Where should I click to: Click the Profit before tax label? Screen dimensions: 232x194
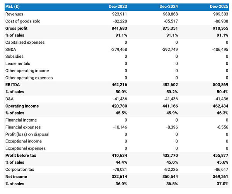[22, 155]
